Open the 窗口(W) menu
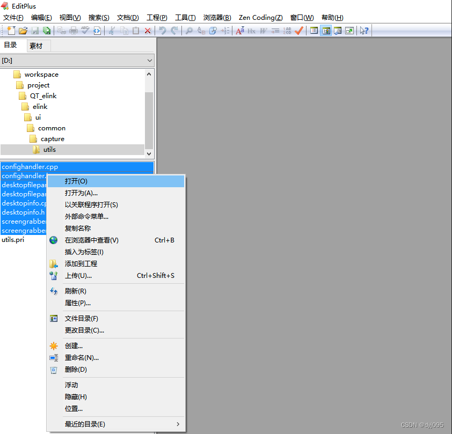Image resolution: width=452 pixels, height=434 pixels. [302, 18]
